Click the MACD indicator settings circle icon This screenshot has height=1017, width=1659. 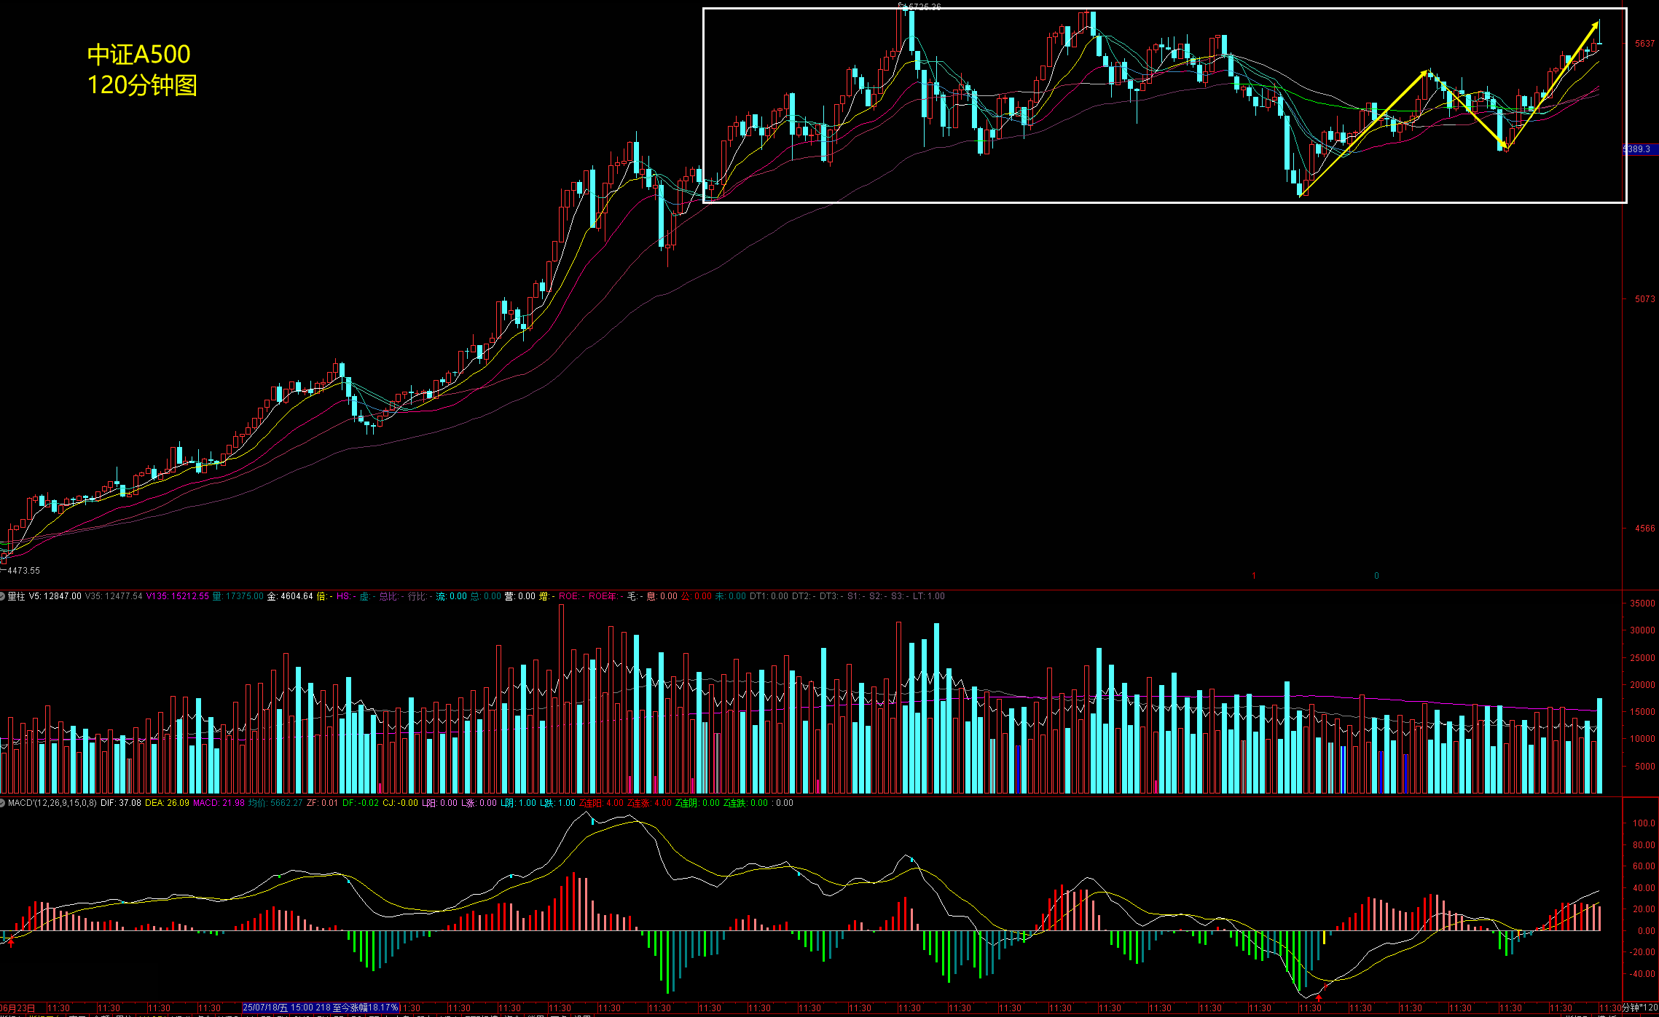click(x=3, y=803)
